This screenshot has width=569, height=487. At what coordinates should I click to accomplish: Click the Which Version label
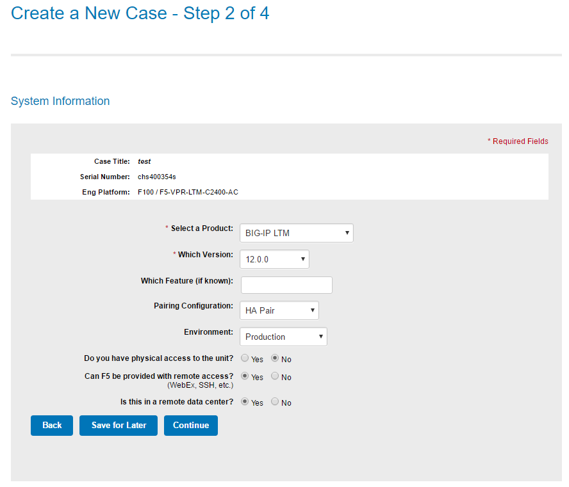pos(206,255)
